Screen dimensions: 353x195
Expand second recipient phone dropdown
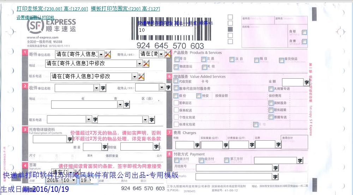(145, 120)
